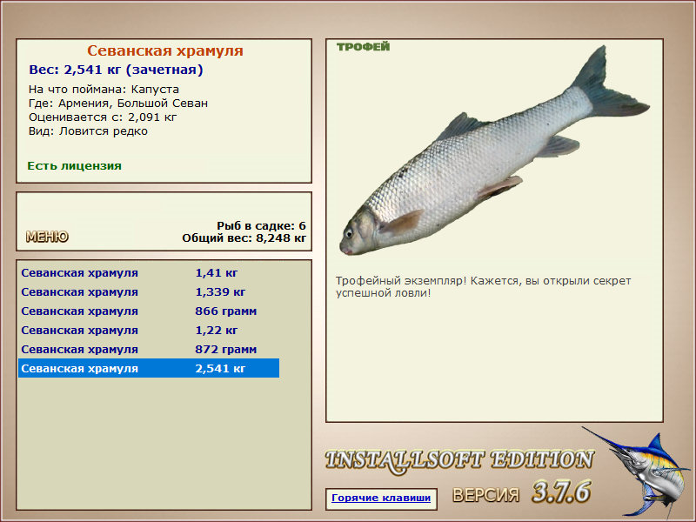Click the ВЕРСИЯ 3.7.6 label
This screenshot has width=696, height=522.
pos(521,492)
